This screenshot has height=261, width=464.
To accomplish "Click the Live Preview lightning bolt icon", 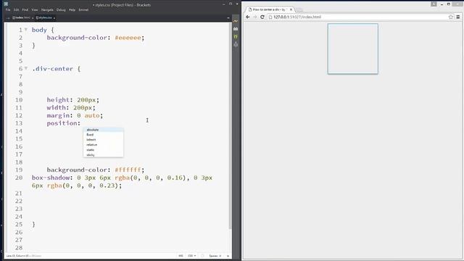I will [x=236, y=21].
